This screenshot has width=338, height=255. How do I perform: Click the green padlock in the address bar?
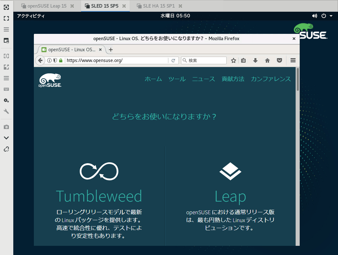point(61,60)
